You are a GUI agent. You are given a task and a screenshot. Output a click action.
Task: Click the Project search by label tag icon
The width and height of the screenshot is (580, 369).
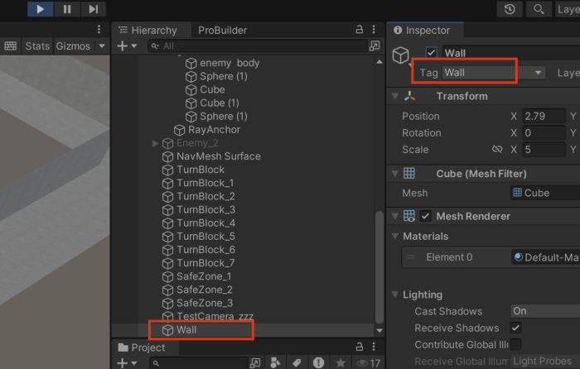[297, 363]
